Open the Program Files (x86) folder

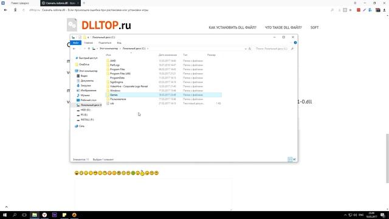click(120, 74)
